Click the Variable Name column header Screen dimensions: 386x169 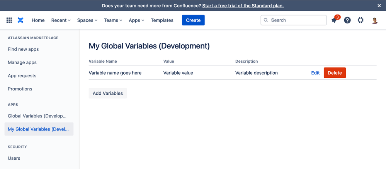tap(103, 61)
